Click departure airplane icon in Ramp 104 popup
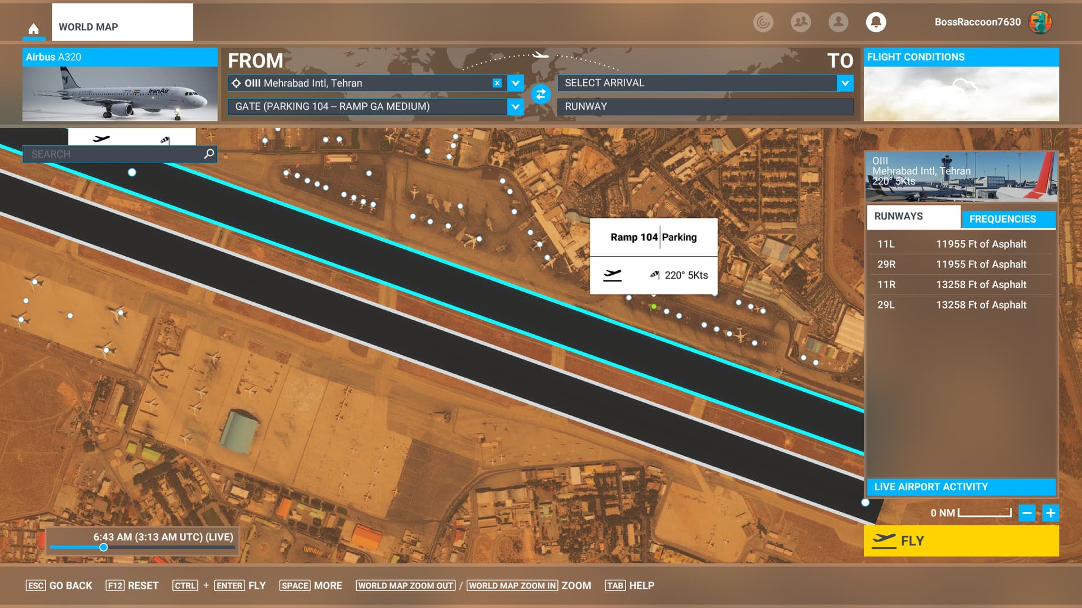 click(612, 275)
